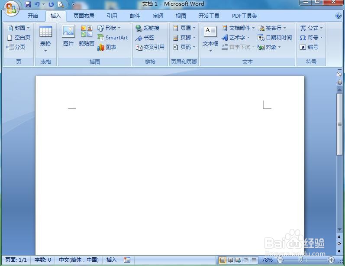
Task: Open the 页脚 footer dropdown
Action: [x=184, y=38]
